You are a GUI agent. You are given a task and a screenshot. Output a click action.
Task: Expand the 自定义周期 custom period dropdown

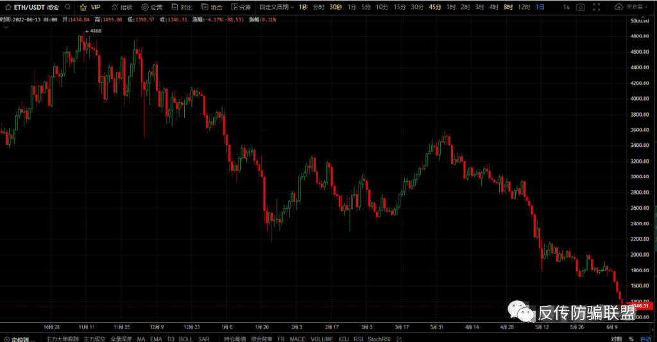coord(276,7)
